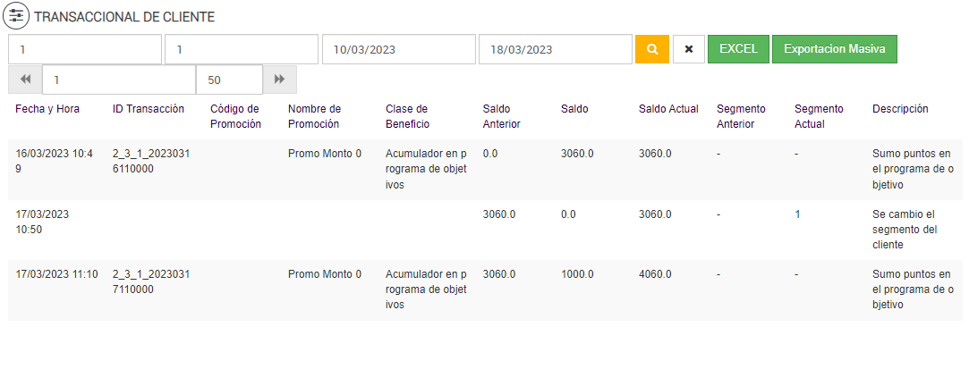Click the Descripción column header
Screen dimensions: 969x369
coord(900,109)
